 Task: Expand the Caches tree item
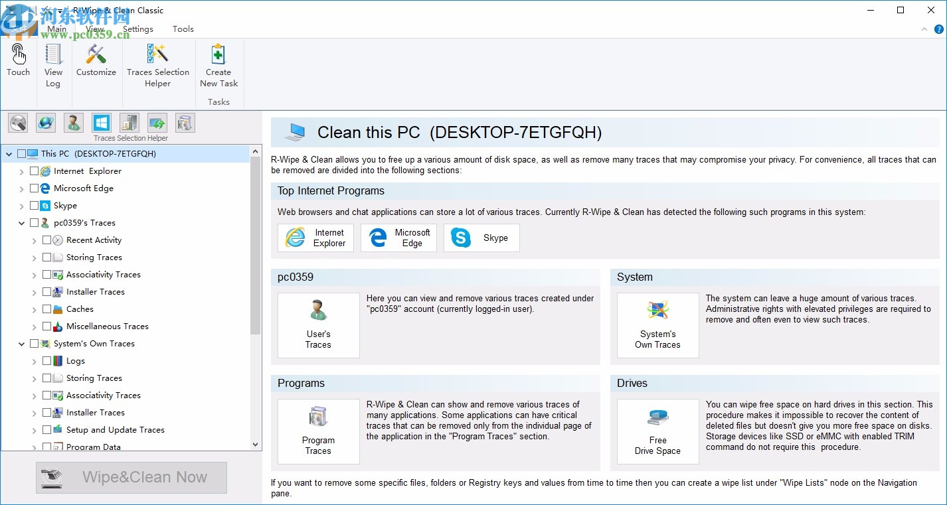[34, 309]
